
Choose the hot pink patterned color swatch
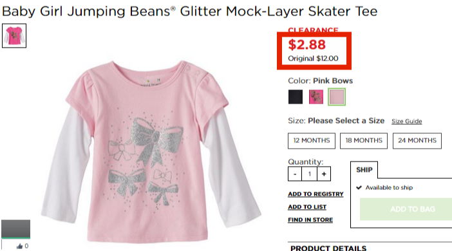click(x=316, y=97)
